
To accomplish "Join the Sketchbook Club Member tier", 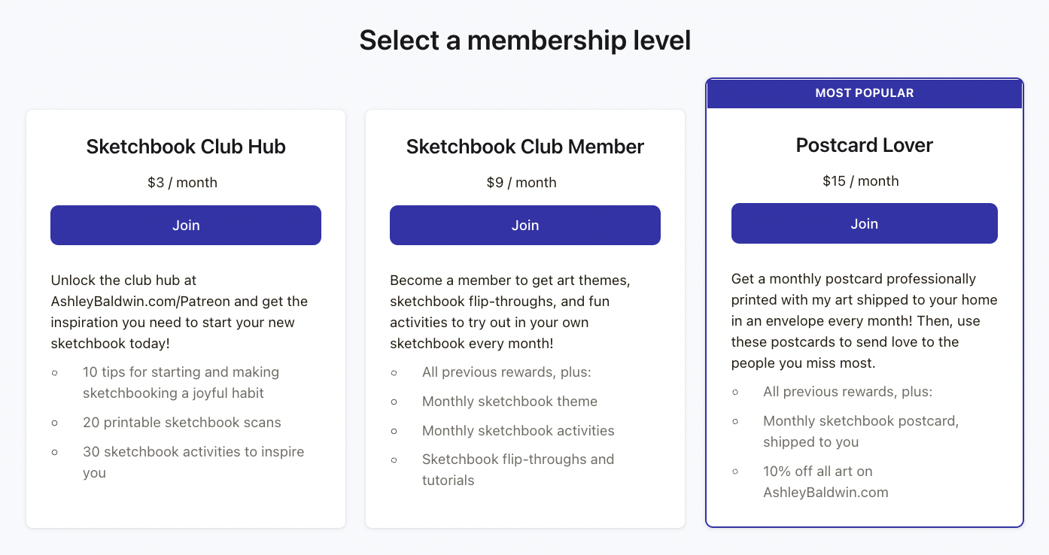I will 524,225.
